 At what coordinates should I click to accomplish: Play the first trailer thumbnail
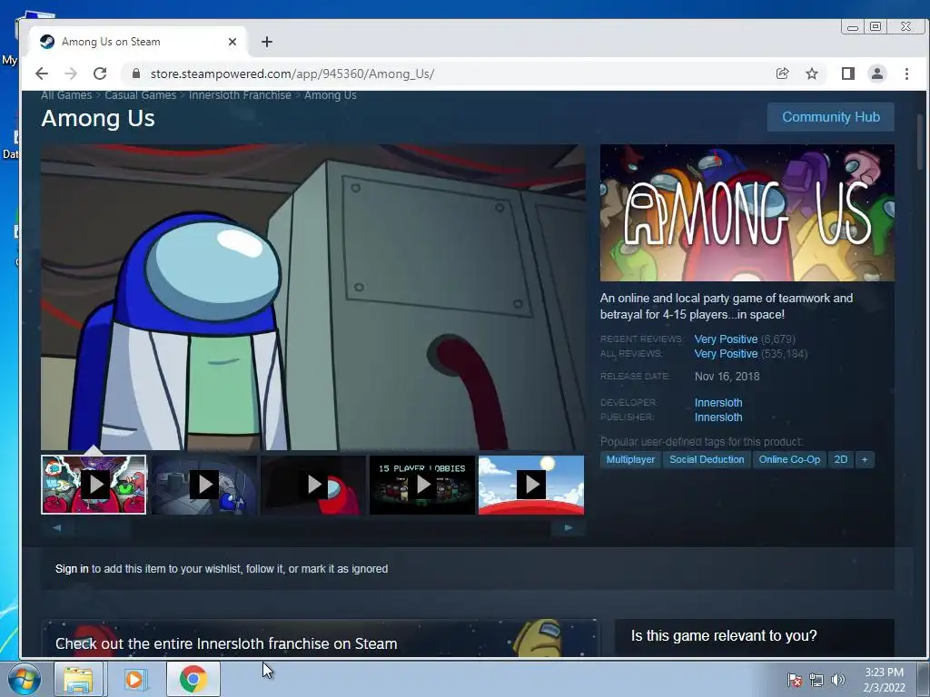click(94, 485)
